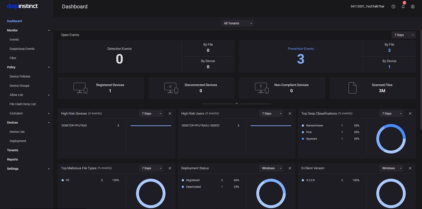Click the 04112021_TechTalkThai tenant name

click(x=367, y=7)
